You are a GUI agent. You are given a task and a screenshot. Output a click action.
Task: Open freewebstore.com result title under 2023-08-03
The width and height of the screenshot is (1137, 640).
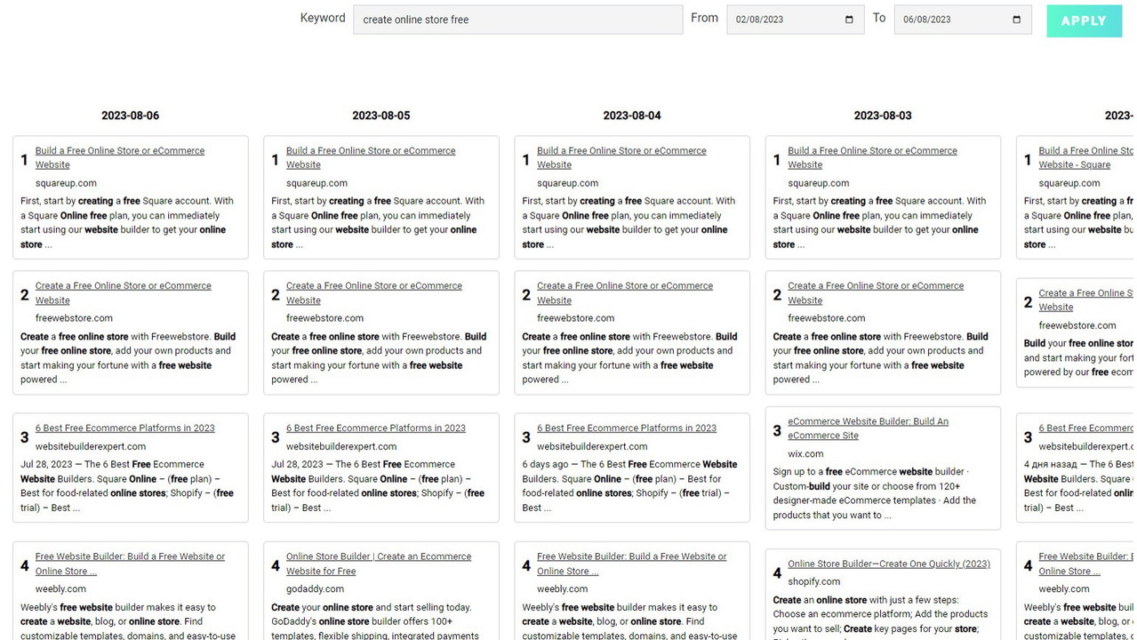click(875, 286)
